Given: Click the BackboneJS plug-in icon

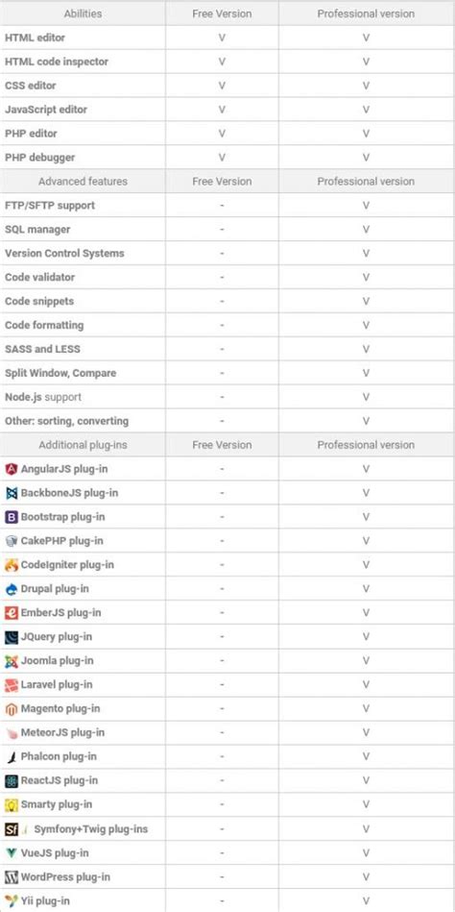Looking at the screenshot, I should pos(12,493).
